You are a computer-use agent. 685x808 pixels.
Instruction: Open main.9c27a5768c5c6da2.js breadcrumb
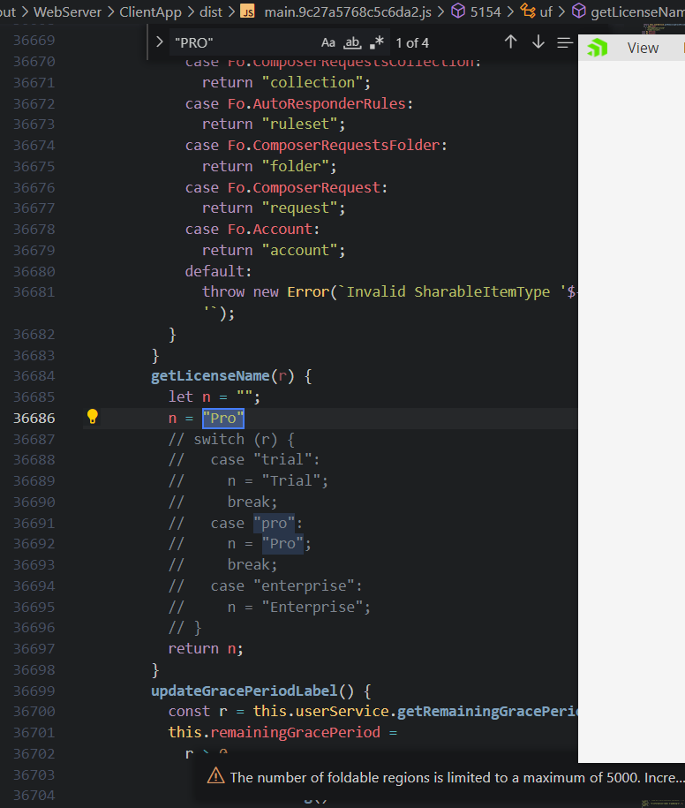tap(348, 11)
